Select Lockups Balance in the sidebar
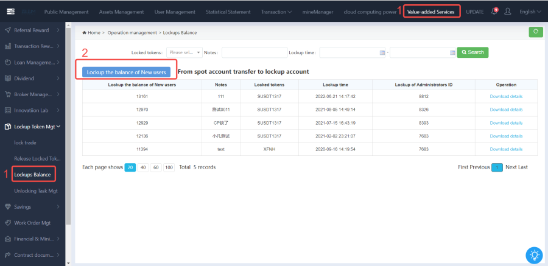This screenshot has width=548, height=266. pos(32,175)
